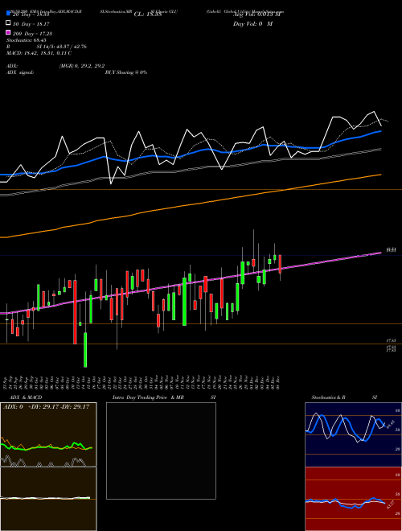Click the right end of the thick orange trend line
402x531 pixels.
(x=379, y=175)
